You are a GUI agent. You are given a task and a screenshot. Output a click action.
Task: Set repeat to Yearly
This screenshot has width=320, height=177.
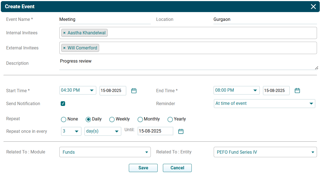170,119
